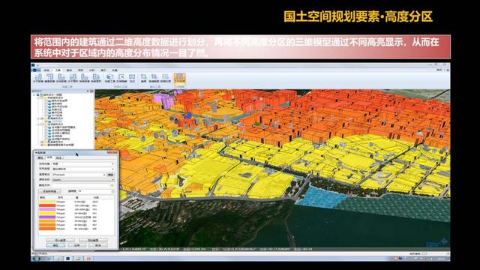Click the import configuration button bottom left of dialog
This screenshot has height=270, width=480.
point(60,240)
